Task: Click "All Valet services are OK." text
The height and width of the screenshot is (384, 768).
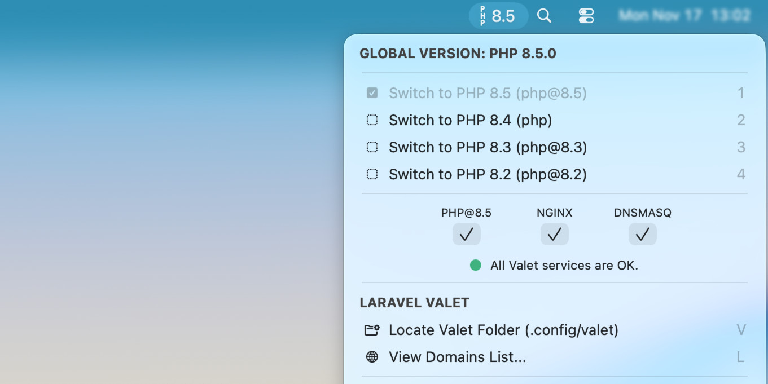Action: click(564, 265)
